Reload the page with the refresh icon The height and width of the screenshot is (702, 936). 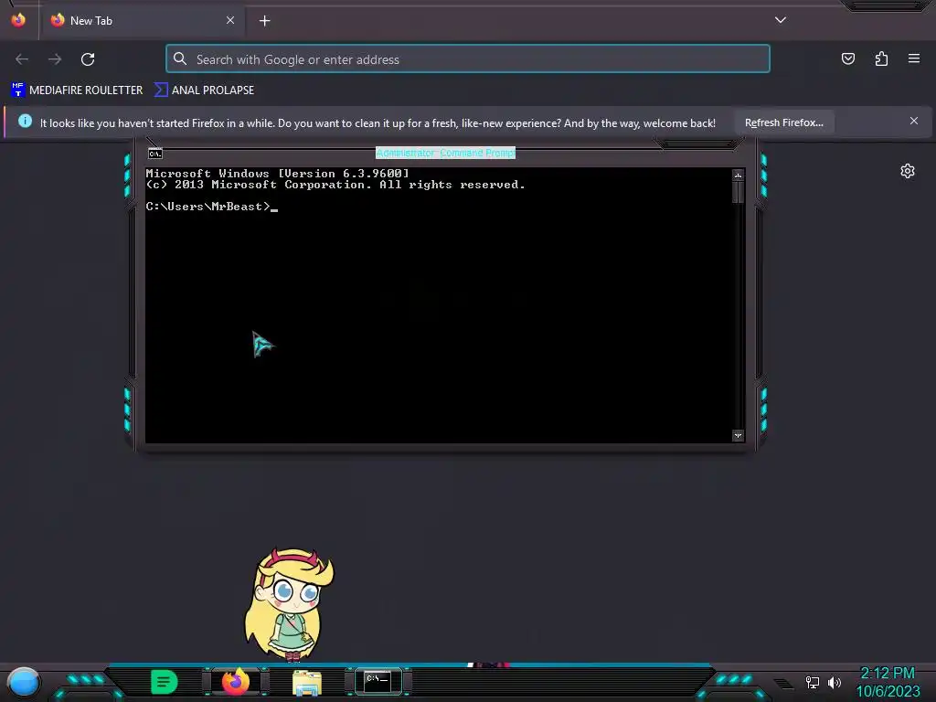(88, 59)
